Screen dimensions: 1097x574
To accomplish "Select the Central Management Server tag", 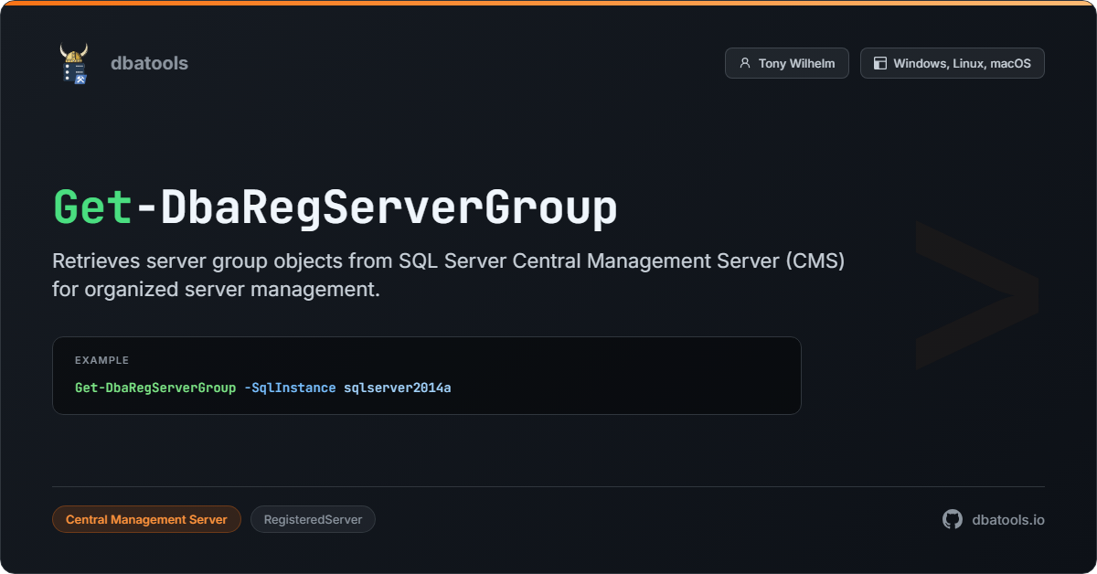I will [146, 519].
